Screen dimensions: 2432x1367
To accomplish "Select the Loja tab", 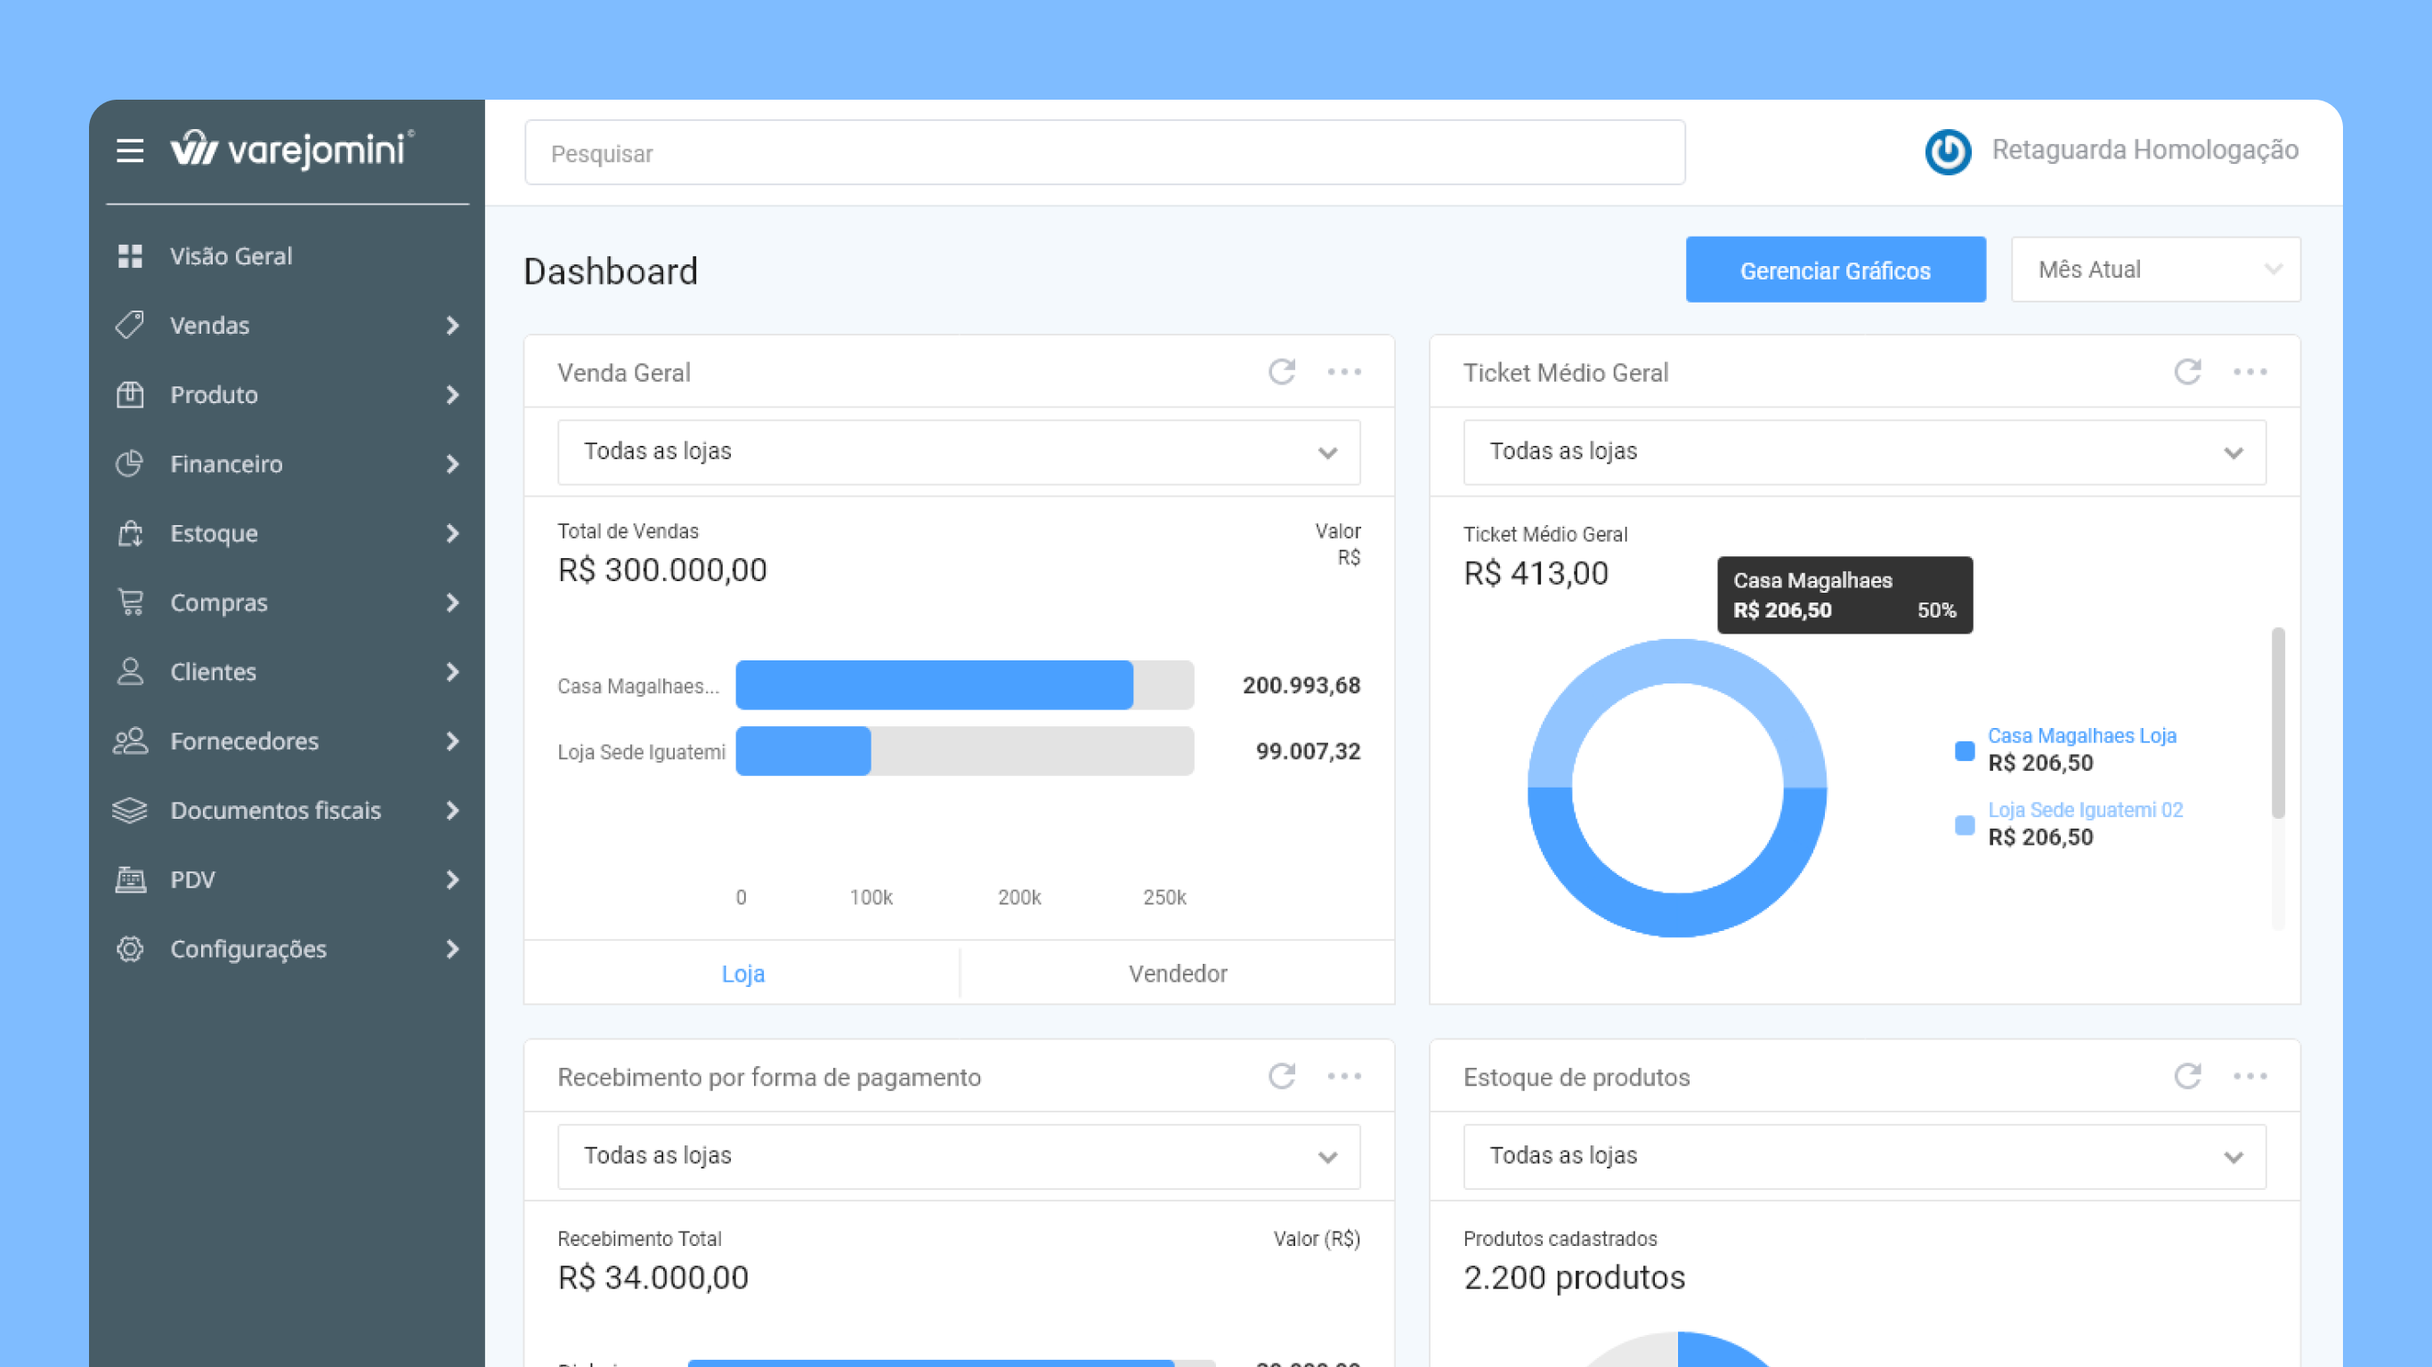I will click(743, 974).
